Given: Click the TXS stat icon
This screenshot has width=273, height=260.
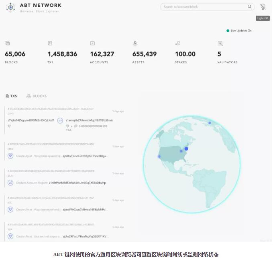Looking at the screenshot, I should [x=50, y=43].
